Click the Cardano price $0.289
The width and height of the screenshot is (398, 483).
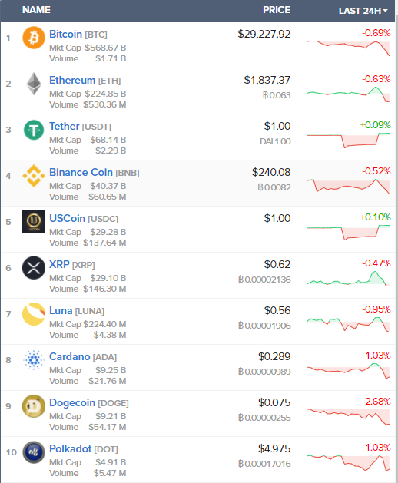tap(274, 356)
